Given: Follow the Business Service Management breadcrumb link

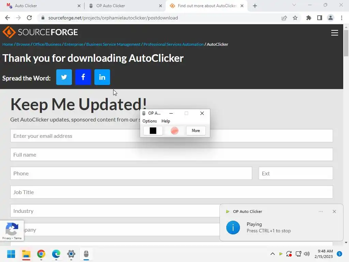Looking at the screenshot, I should pyautogui.click(x=113, y=44).
